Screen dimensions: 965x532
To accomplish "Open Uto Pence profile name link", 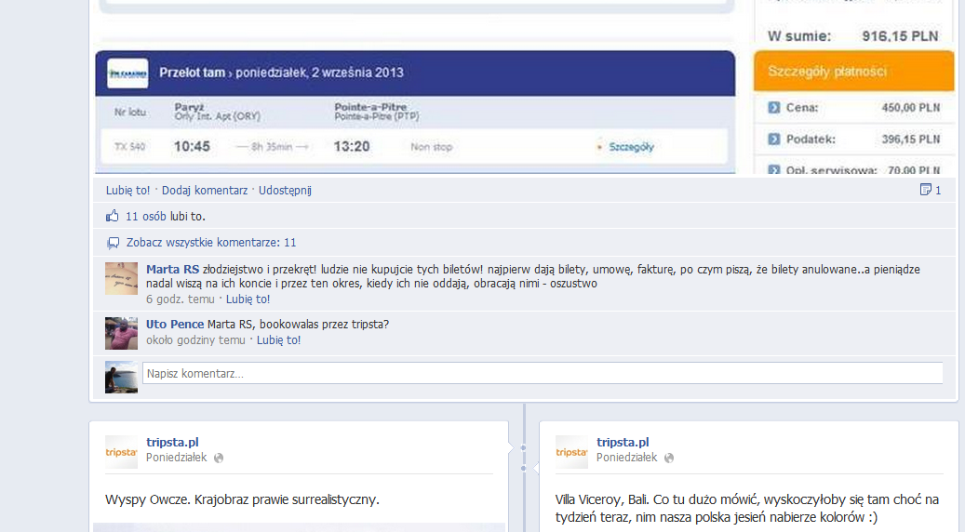I will (175, 324).
